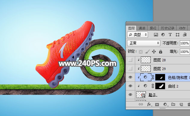The width and height of the screenshot is (190, 116).
Task: Switch to the 通道 tab
Action: point(142,28)
